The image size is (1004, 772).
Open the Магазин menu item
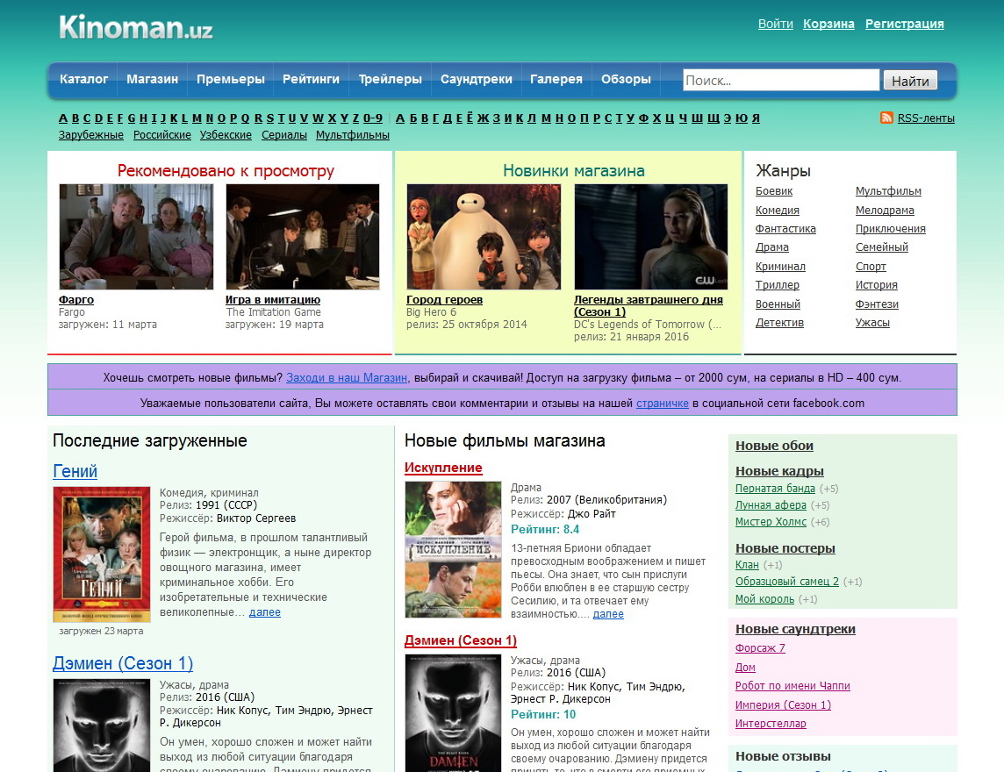point(153,79)
